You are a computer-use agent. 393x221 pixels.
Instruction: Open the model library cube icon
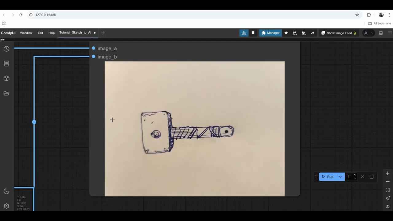[x=6, y=79]
